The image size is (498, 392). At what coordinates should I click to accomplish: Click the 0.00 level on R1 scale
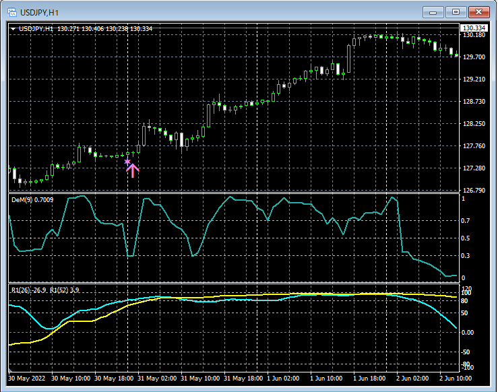click(467, 333)
